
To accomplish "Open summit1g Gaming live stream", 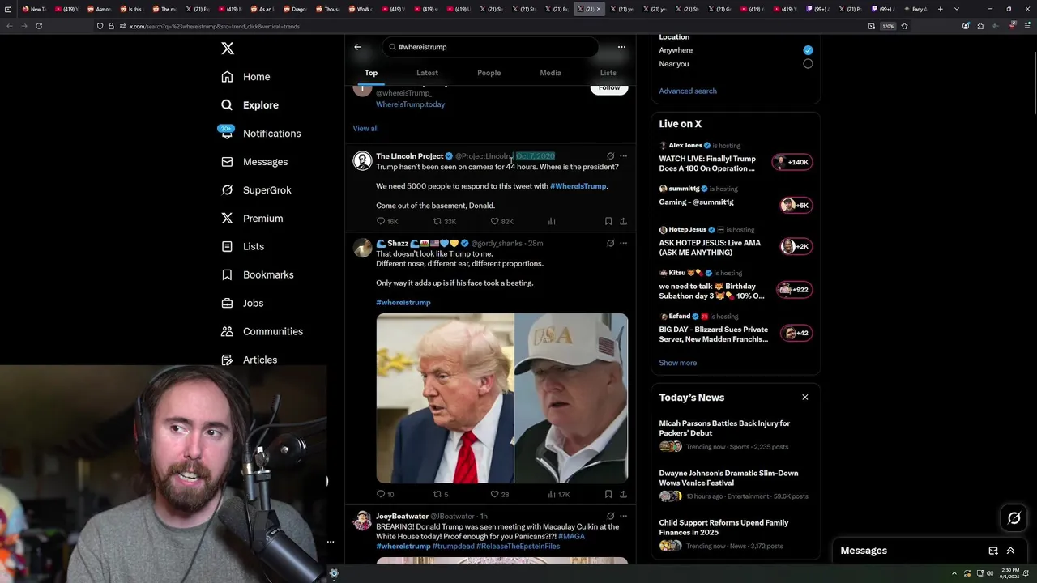I will (735, 197).
